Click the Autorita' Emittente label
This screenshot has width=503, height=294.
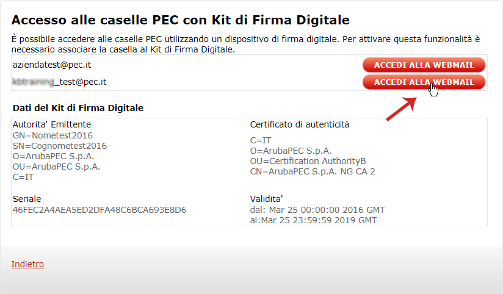[52, 124]
